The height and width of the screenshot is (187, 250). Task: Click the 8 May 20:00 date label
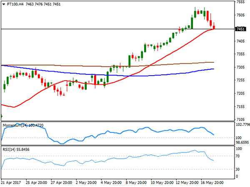pos(136,182)
